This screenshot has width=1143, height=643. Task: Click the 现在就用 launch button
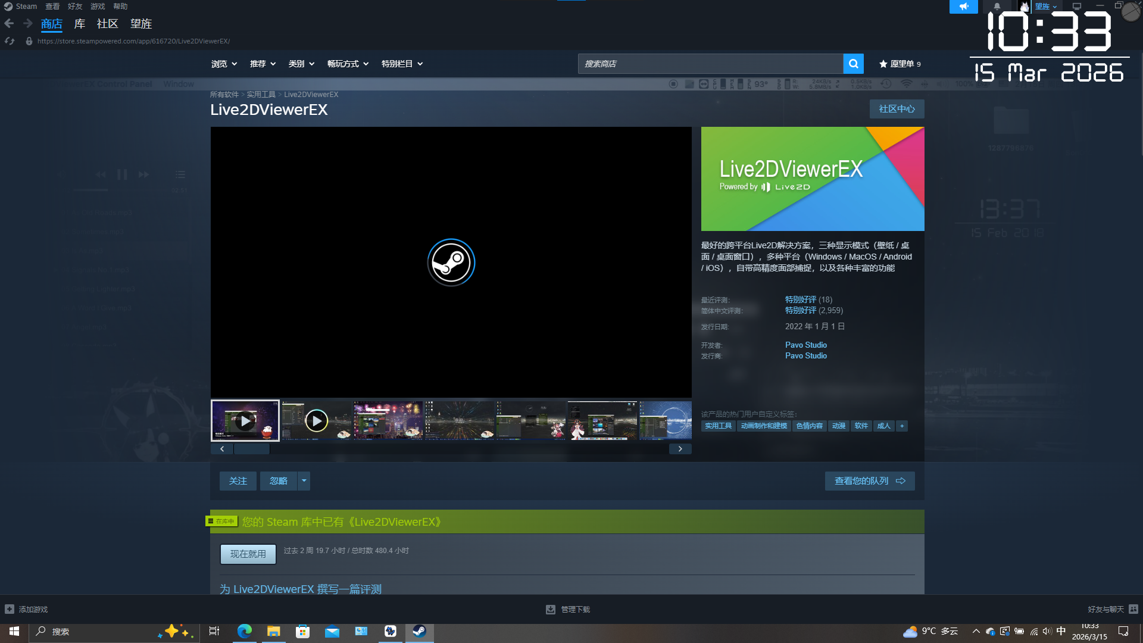[248, 554]
